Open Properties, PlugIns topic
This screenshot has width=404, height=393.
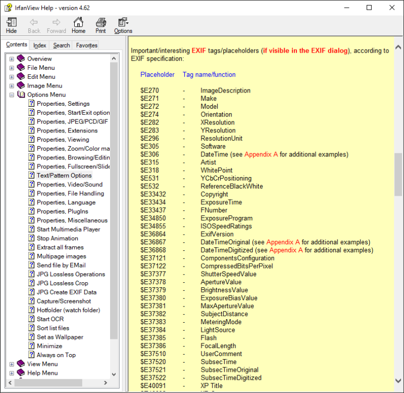pos(62,211)
